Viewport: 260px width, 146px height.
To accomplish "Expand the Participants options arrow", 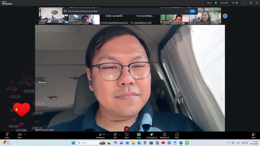I will (107, 134).
